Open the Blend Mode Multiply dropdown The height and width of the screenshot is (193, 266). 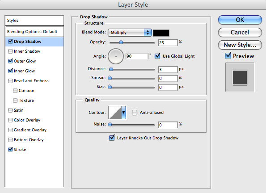[130, 33]
